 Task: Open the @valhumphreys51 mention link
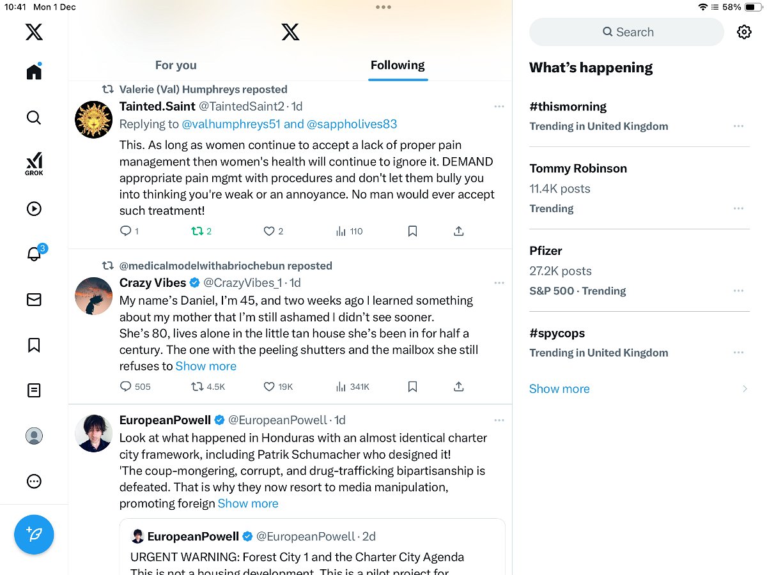tap(231, 124)
